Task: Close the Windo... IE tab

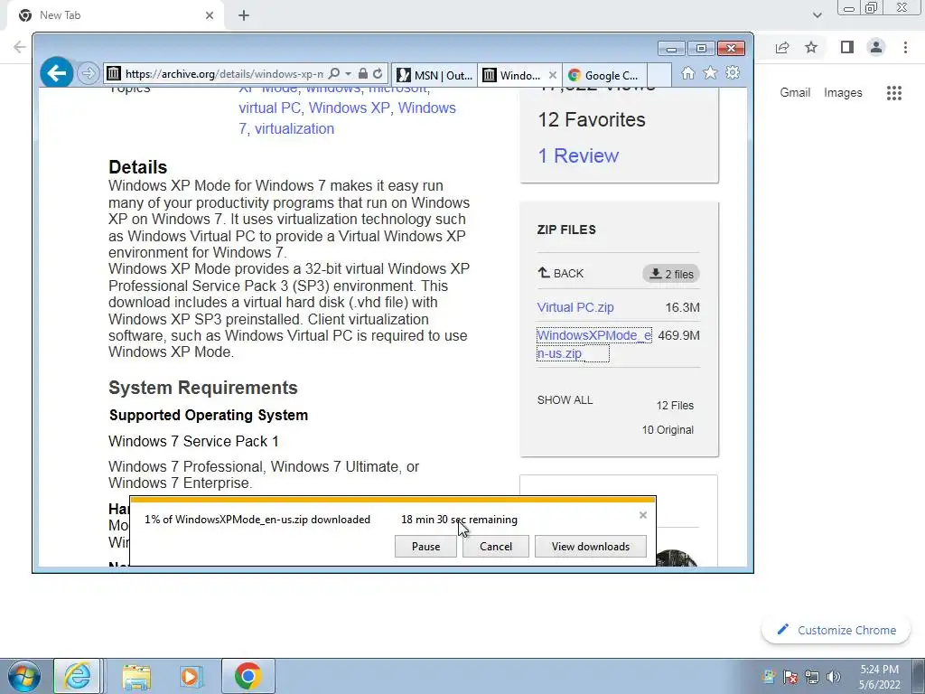Action: pyautogui.click(x=553, y=75)
